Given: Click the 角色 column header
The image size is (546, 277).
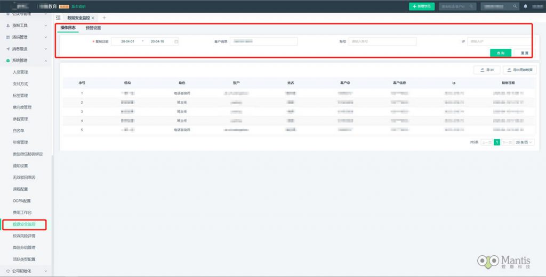Looking at the screenshot, I should tap(182, 83).
